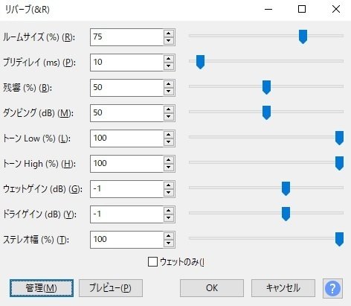Decrease ルームサイズ with the down arrow

pos(169,41)
